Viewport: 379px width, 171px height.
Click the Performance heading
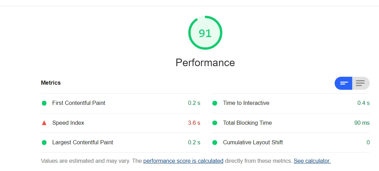tap(205, 63)
